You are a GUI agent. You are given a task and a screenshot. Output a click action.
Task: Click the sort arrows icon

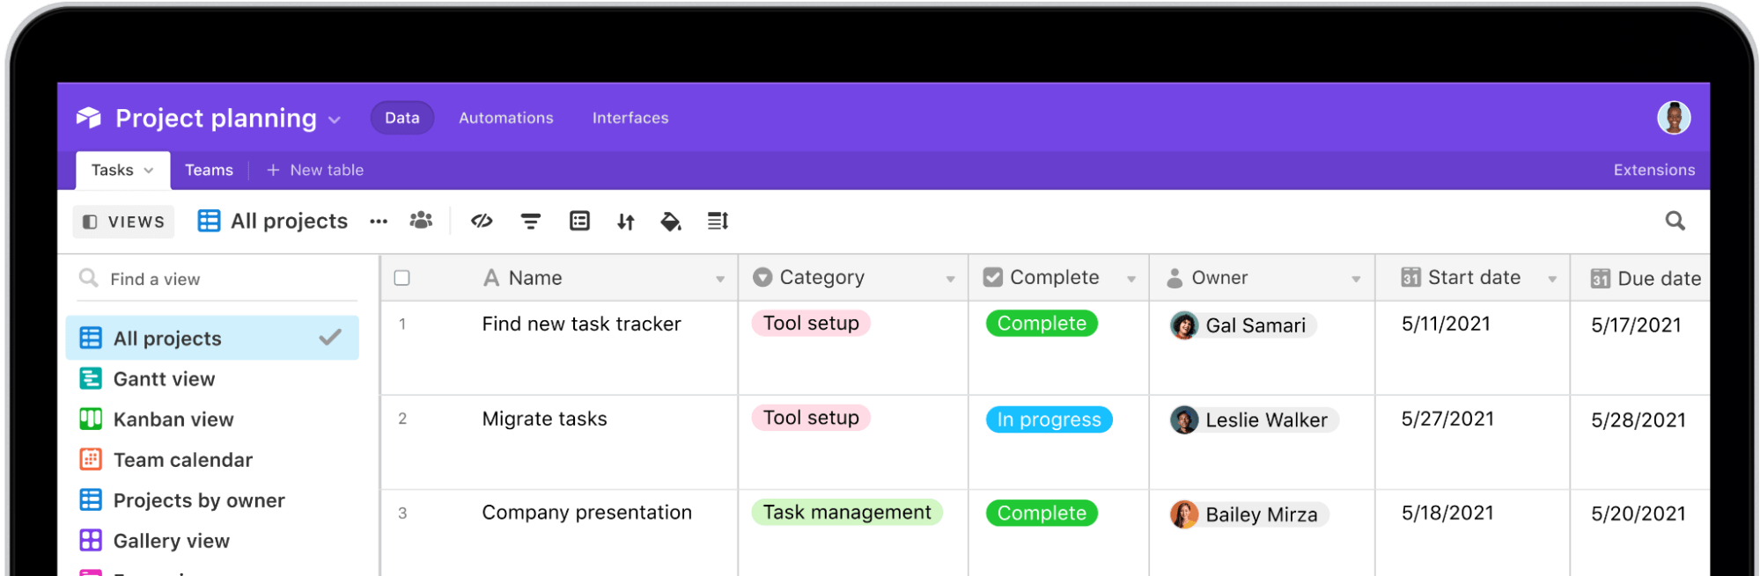[x=626, y=222]
